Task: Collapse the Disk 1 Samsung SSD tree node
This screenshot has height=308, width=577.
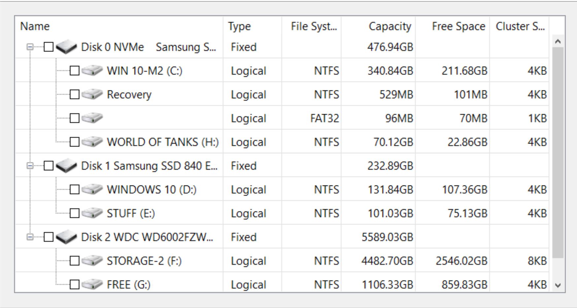Action: pyautogui.click(x=30, y=166)
